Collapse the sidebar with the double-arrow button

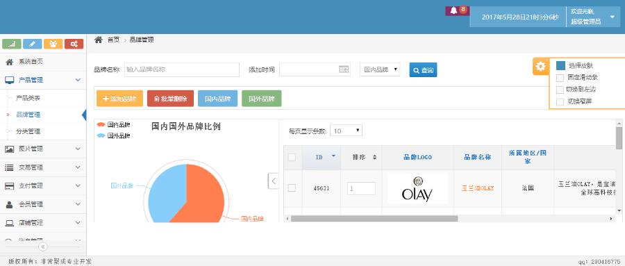tap(43, 247)
